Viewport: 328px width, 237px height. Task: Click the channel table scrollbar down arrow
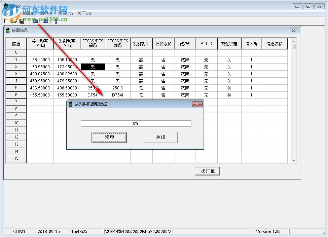[x=294, y=160]
